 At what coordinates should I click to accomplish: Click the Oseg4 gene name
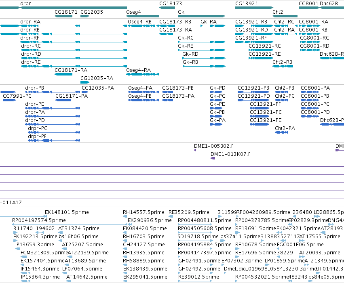click(133, 12)
